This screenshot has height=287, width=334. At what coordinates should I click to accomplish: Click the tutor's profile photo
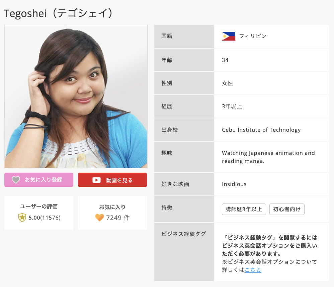point(76,97)
